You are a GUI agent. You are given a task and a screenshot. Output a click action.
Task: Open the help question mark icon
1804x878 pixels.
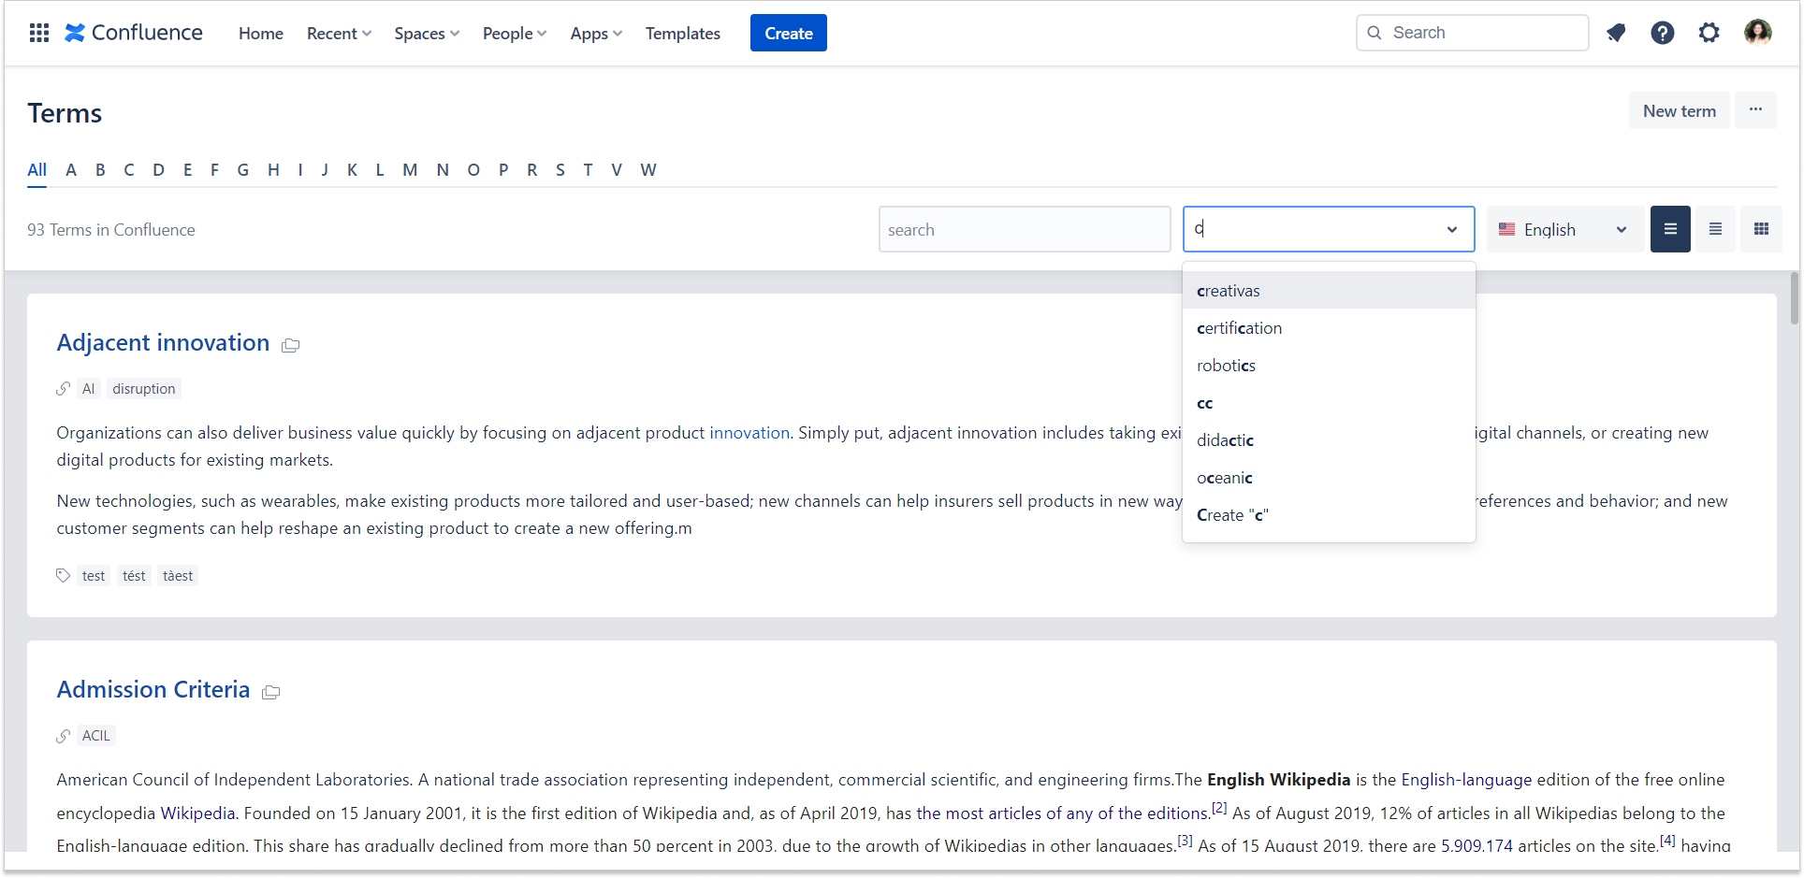click(1662, 33)
